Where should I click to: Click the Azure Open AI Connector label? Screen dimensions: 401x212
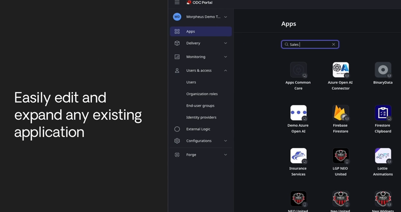(x=340, y=85)
